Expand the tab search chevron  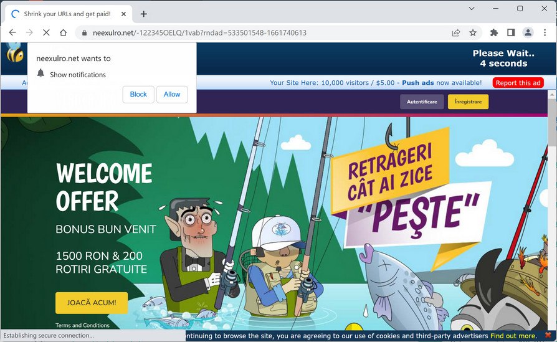click(472, 8)
